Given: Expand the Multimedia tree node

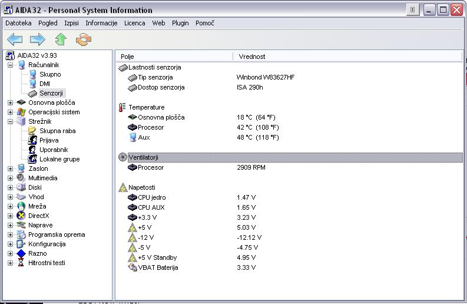Looking at the screenshot, I should (x=10, y=179).
